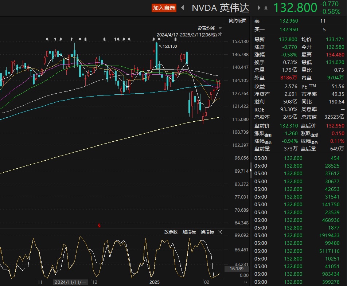347x286 pixels.
Task: Click the PE TTM value 51.56
Action: [x=338, y=86]
